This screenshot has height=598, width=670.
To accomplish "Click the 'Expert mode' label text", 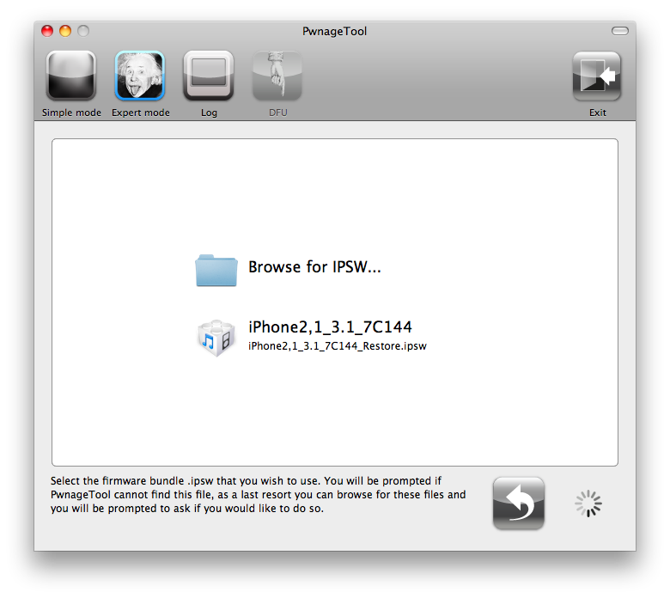I will pos(141,113).
